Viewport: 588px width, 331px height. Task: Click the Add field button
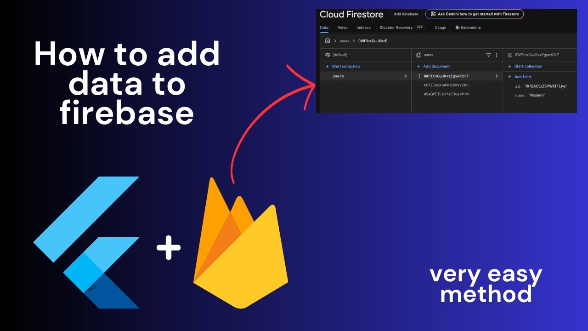519,77
